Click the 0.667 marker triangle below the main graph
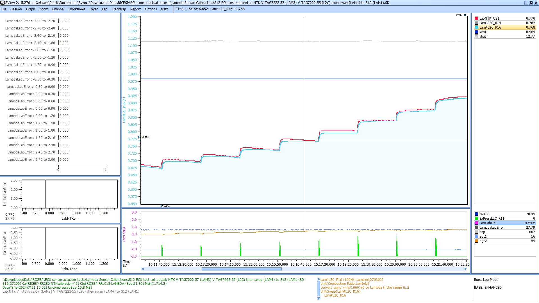 tap(162, 206)
